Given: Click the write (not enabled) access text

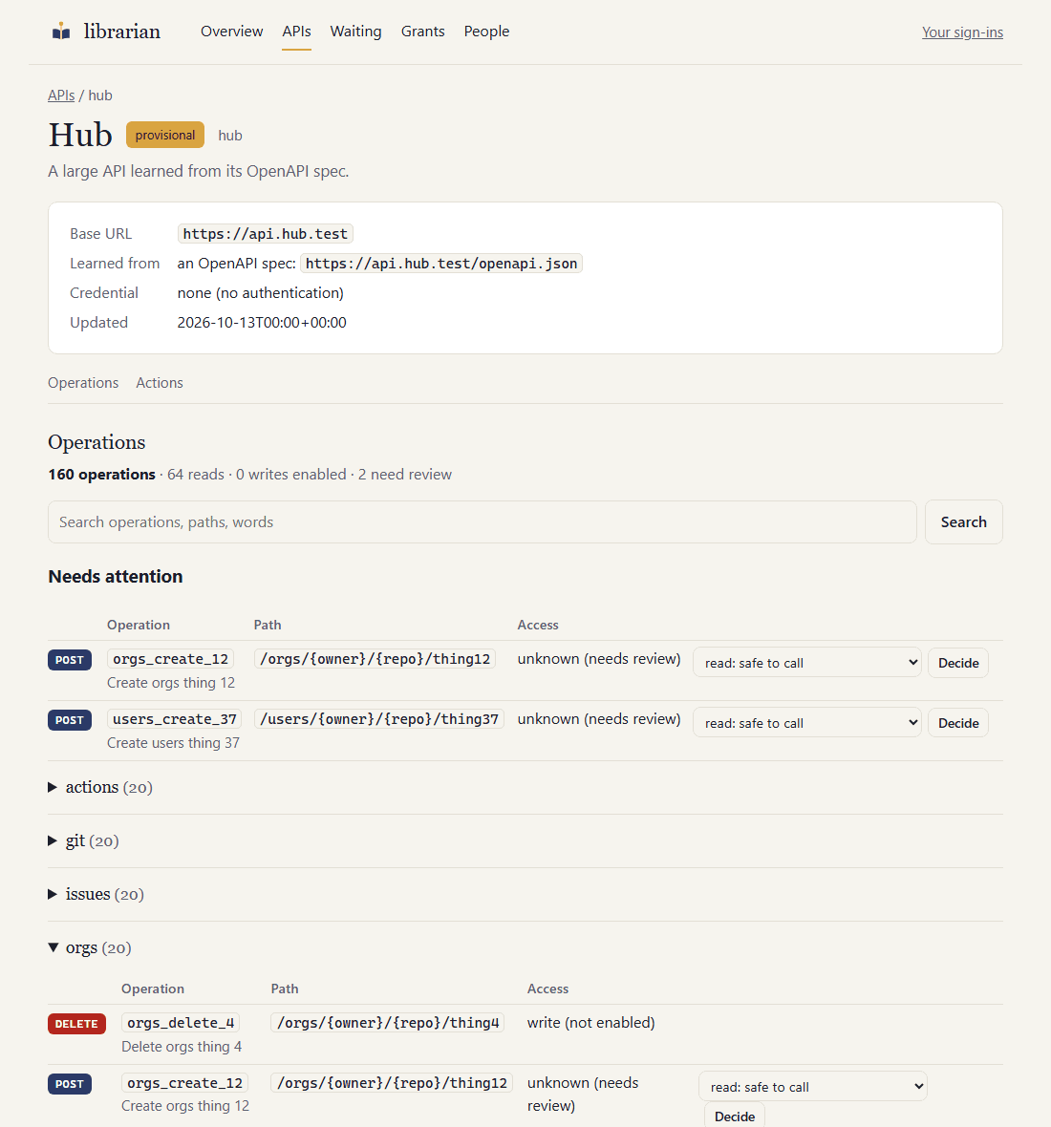Looking at the screenshot, I should 590,1023.
